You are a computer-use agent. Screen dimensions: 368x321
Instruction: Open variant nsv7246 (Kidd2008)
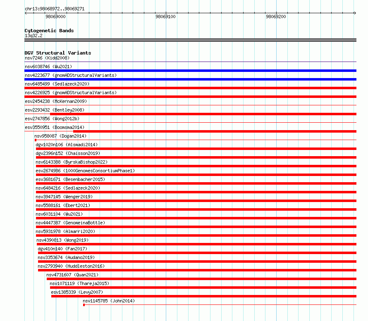pyautogui.click(x=47, y=58)
